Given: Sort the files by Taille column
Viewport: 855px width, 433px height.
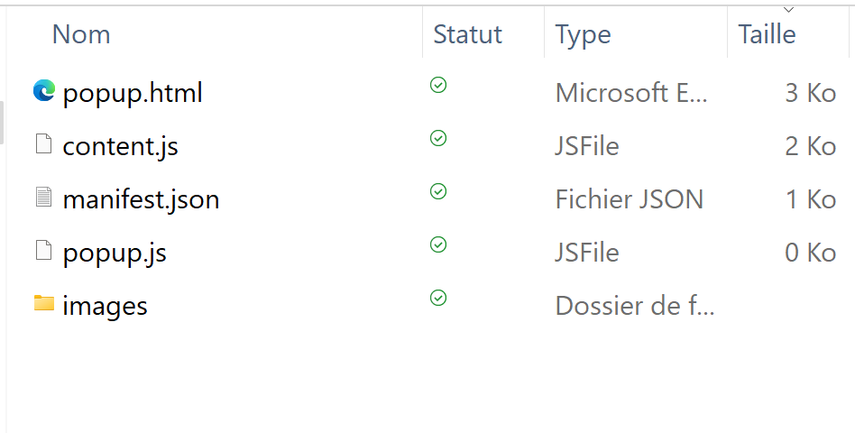Looking at the screenshot, I should [x=767, y=34].
